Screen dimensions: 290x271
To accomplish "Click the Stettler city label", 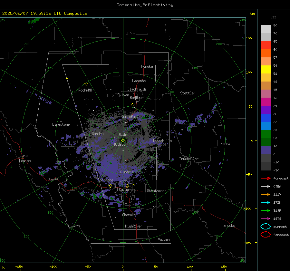I will (188, 93).
